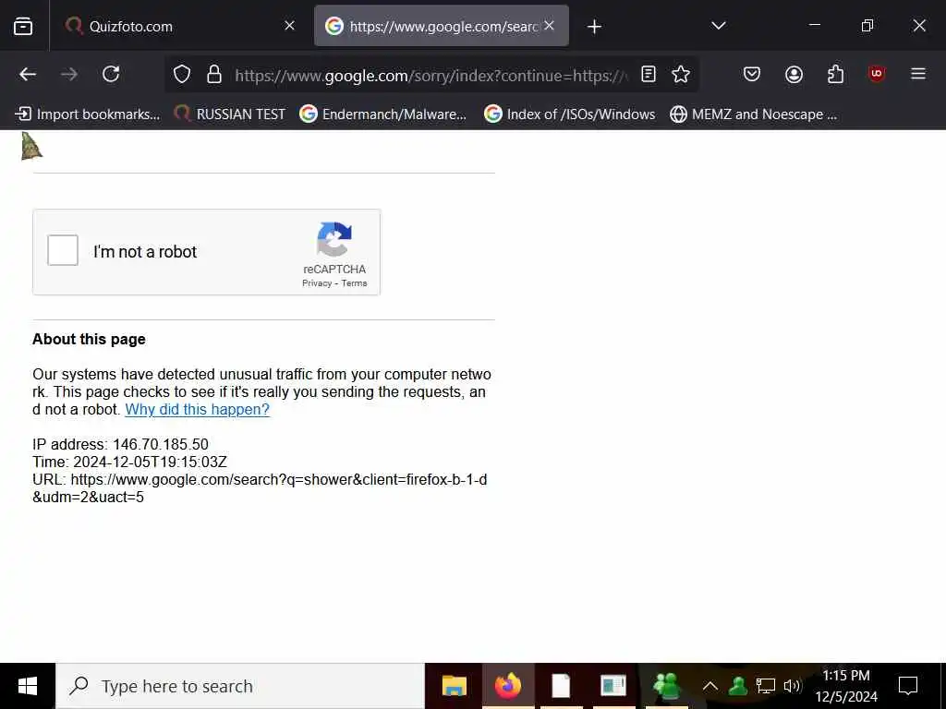
Task: Click the IP address 146.70.185.50 text
Action: [x=121, y=444]
